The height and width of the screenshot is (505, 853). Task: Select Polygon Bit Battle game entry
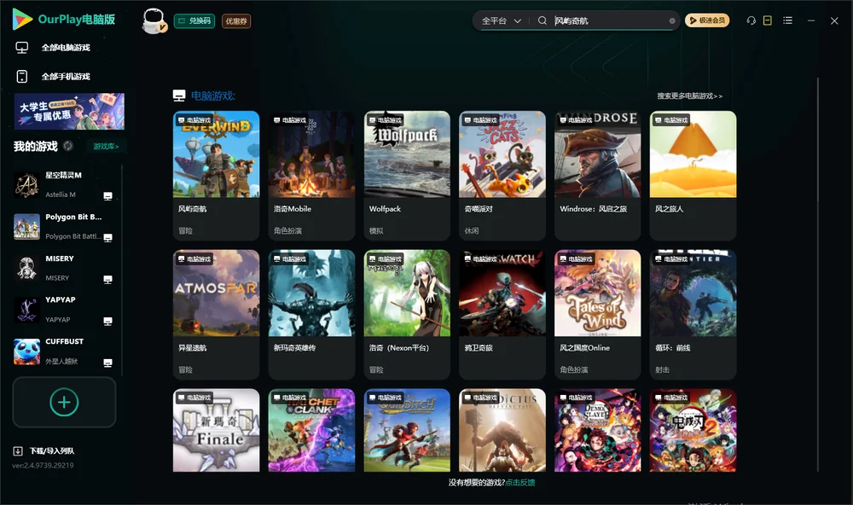pyautogui.click(x=64, y=226)
